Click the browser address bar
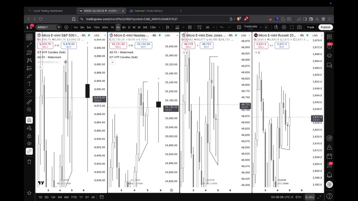The width and height of the screenshot is (358, 201). coord(157,19)
